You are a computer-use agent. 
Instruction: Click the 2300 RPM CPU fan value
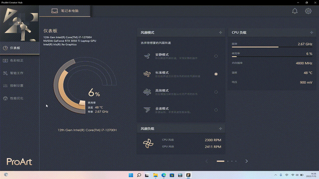213,140
